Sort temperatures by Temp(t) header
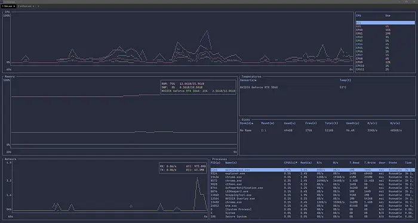Viewport: 418px width, 223px height. pos(345,80)
